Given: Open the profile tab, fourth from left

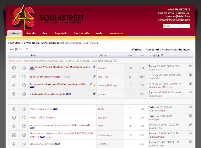Looking at the screenshot, I should click(x=61, y=33).
